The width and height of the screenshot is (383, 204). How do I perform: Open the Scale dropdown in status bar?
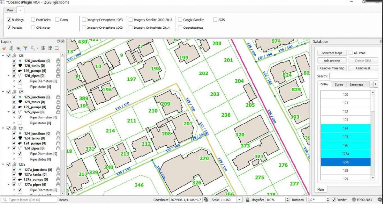(x=240, y=200)
